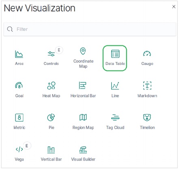Open the Visual Builder icon

click(83, 150)
